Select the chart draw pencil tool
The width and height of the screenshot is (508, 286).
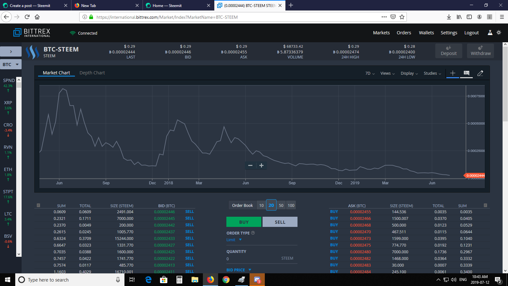coord(480,73)
